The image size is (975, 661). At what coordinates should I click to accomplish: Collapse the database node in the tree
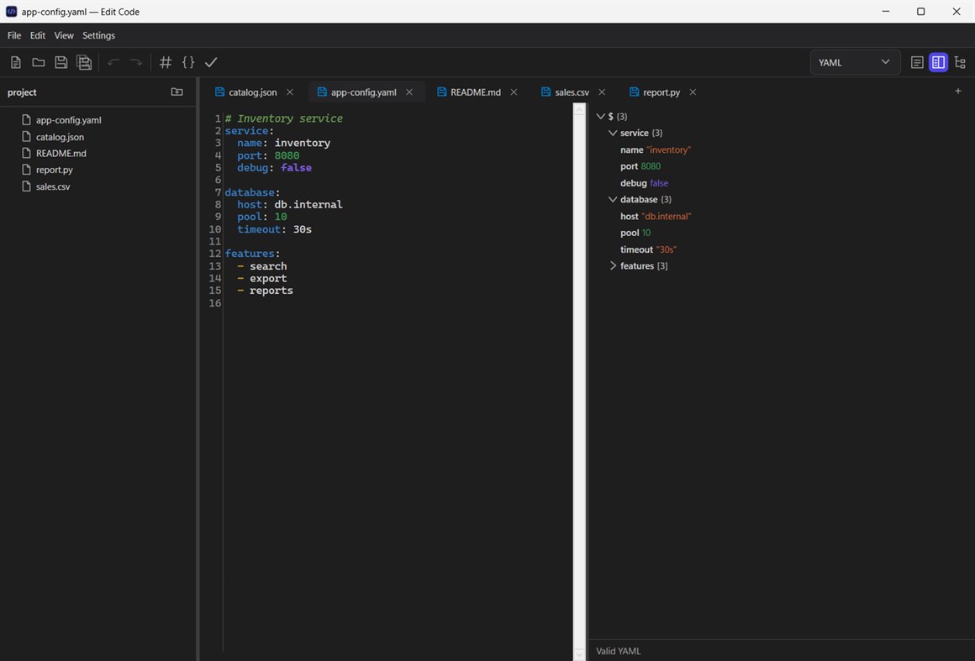[613, 199]
